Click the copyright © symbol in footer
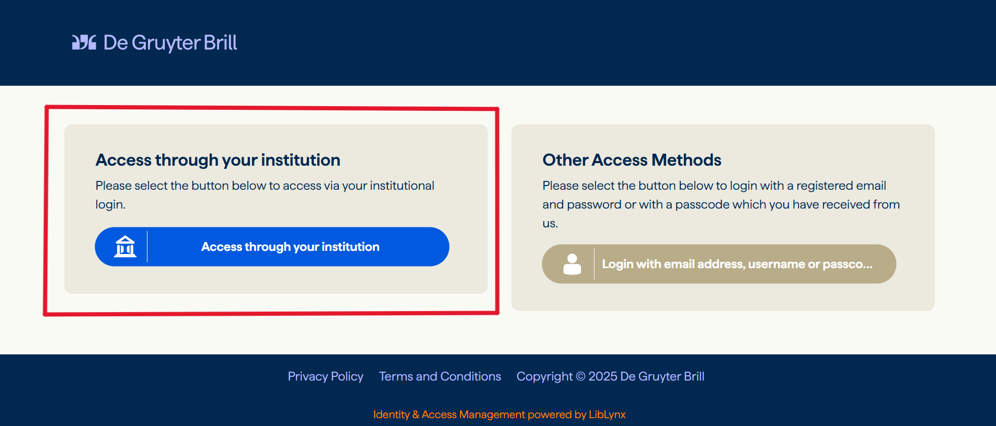 coord(580,376)
